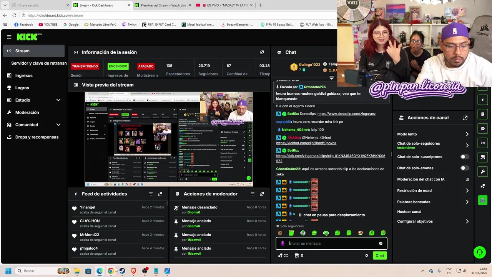The image size is (492, 277).
Task: Pop out the Información de la sesión panel
Action: pyautogui.click(x=262, y=52)
